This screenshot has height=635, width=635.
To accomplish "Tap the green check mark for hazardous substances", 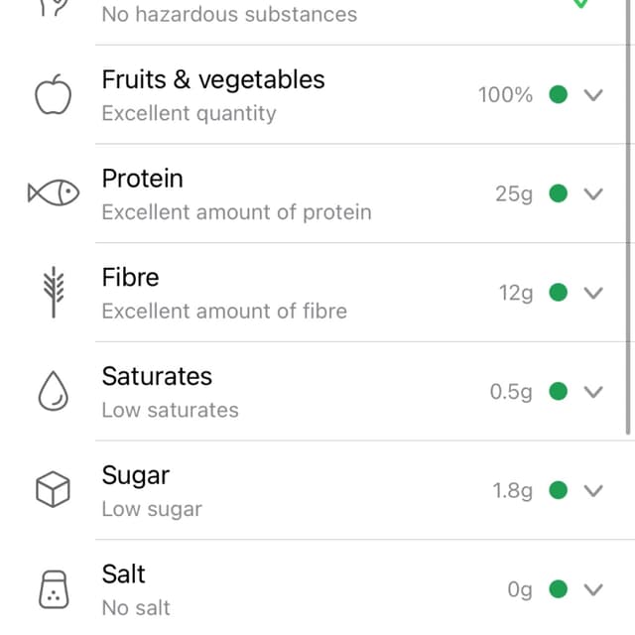I will (580, 4).
